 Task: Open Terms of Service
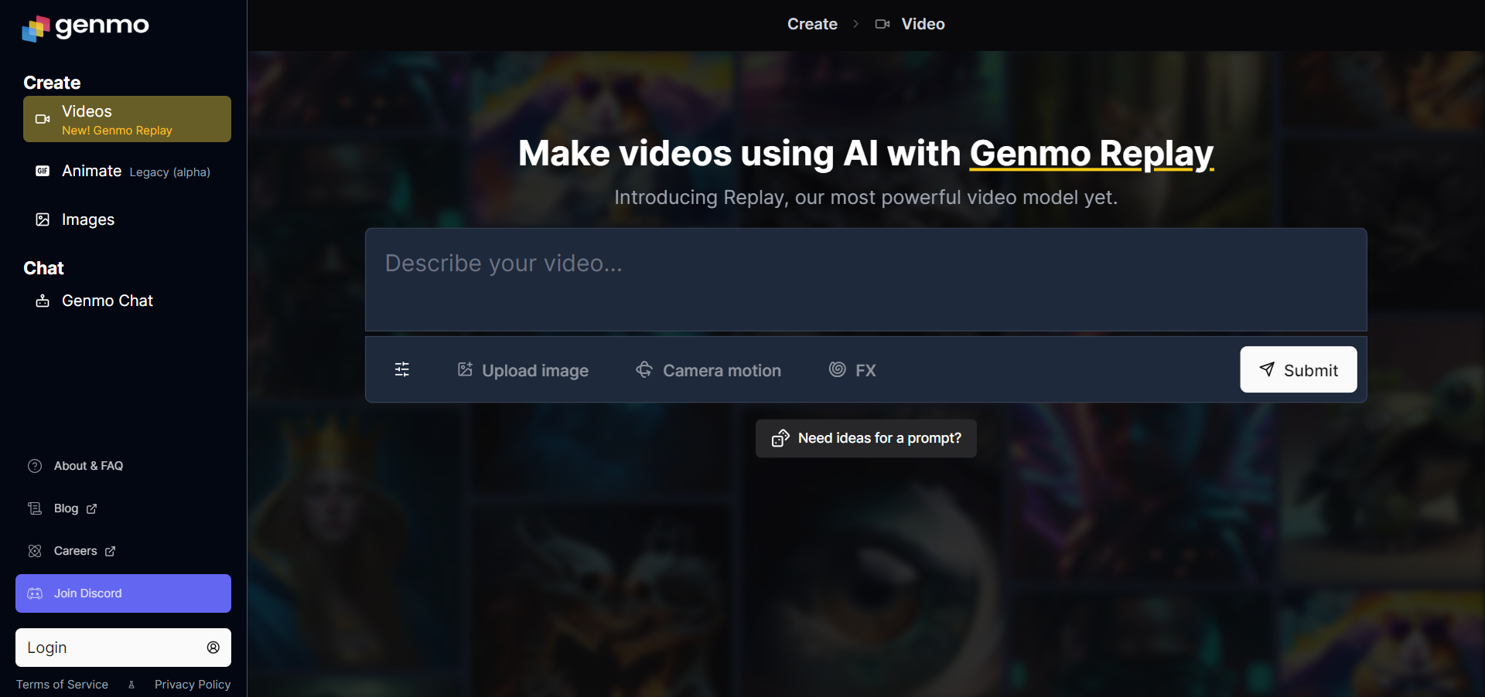62,685
